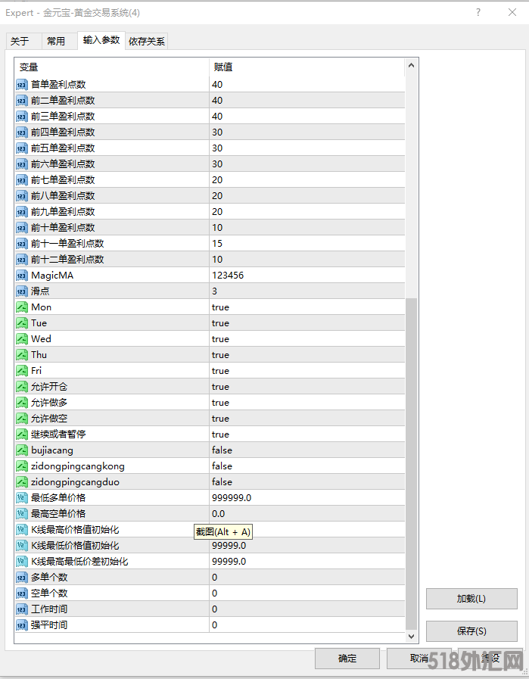Click the boolean icon beside Wed

click(x=22, y=338)
